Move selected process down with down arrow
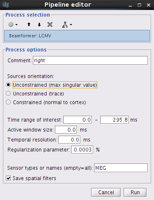Image resolution: width=154 pixels, height=200 pixels. [39, 24]
